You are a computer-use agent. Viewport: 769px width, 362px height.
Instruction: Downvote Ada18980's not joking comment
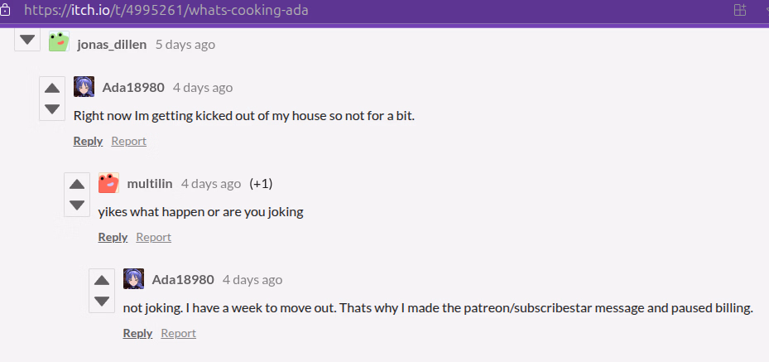click(x=102, y=301)
